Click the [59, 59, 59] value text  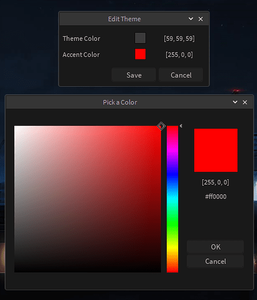(x=179, y=38)
